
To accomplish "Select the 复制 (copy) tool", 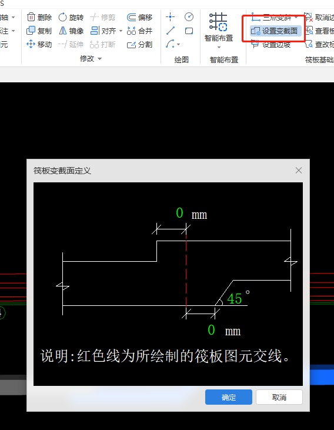I will click(39, 31).
